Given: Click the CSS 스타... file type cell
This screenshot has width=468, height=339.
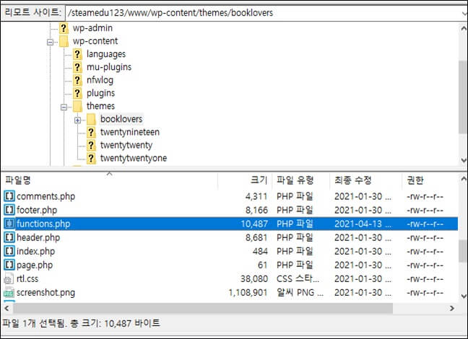Looking at the screenshot, I should [298, 278].
